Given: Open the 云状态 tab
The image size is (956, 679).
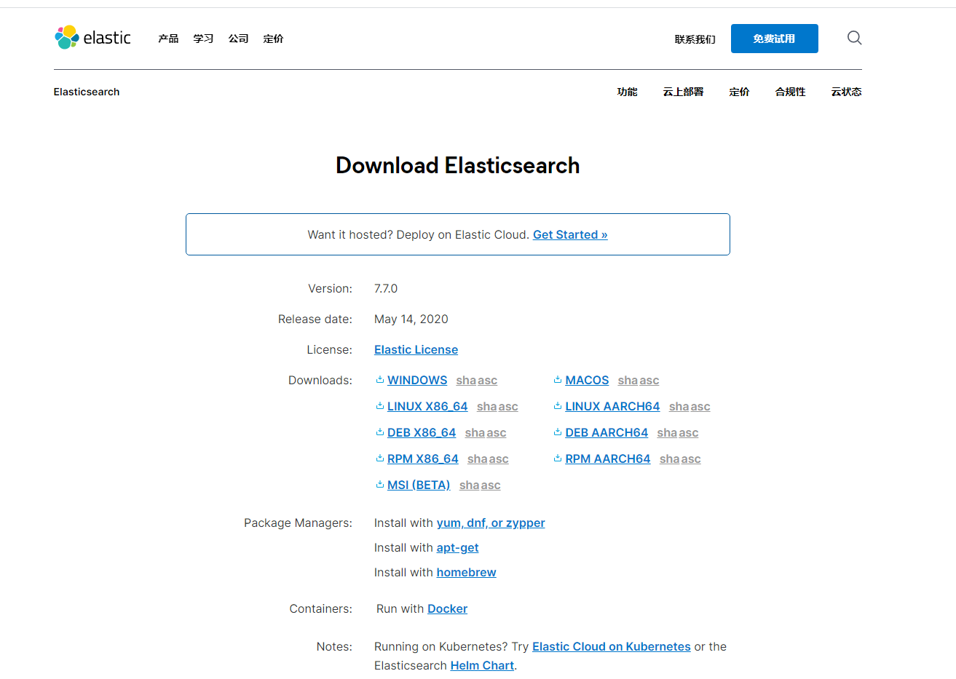Looking at the screenshot, I should tap(846, 92).
